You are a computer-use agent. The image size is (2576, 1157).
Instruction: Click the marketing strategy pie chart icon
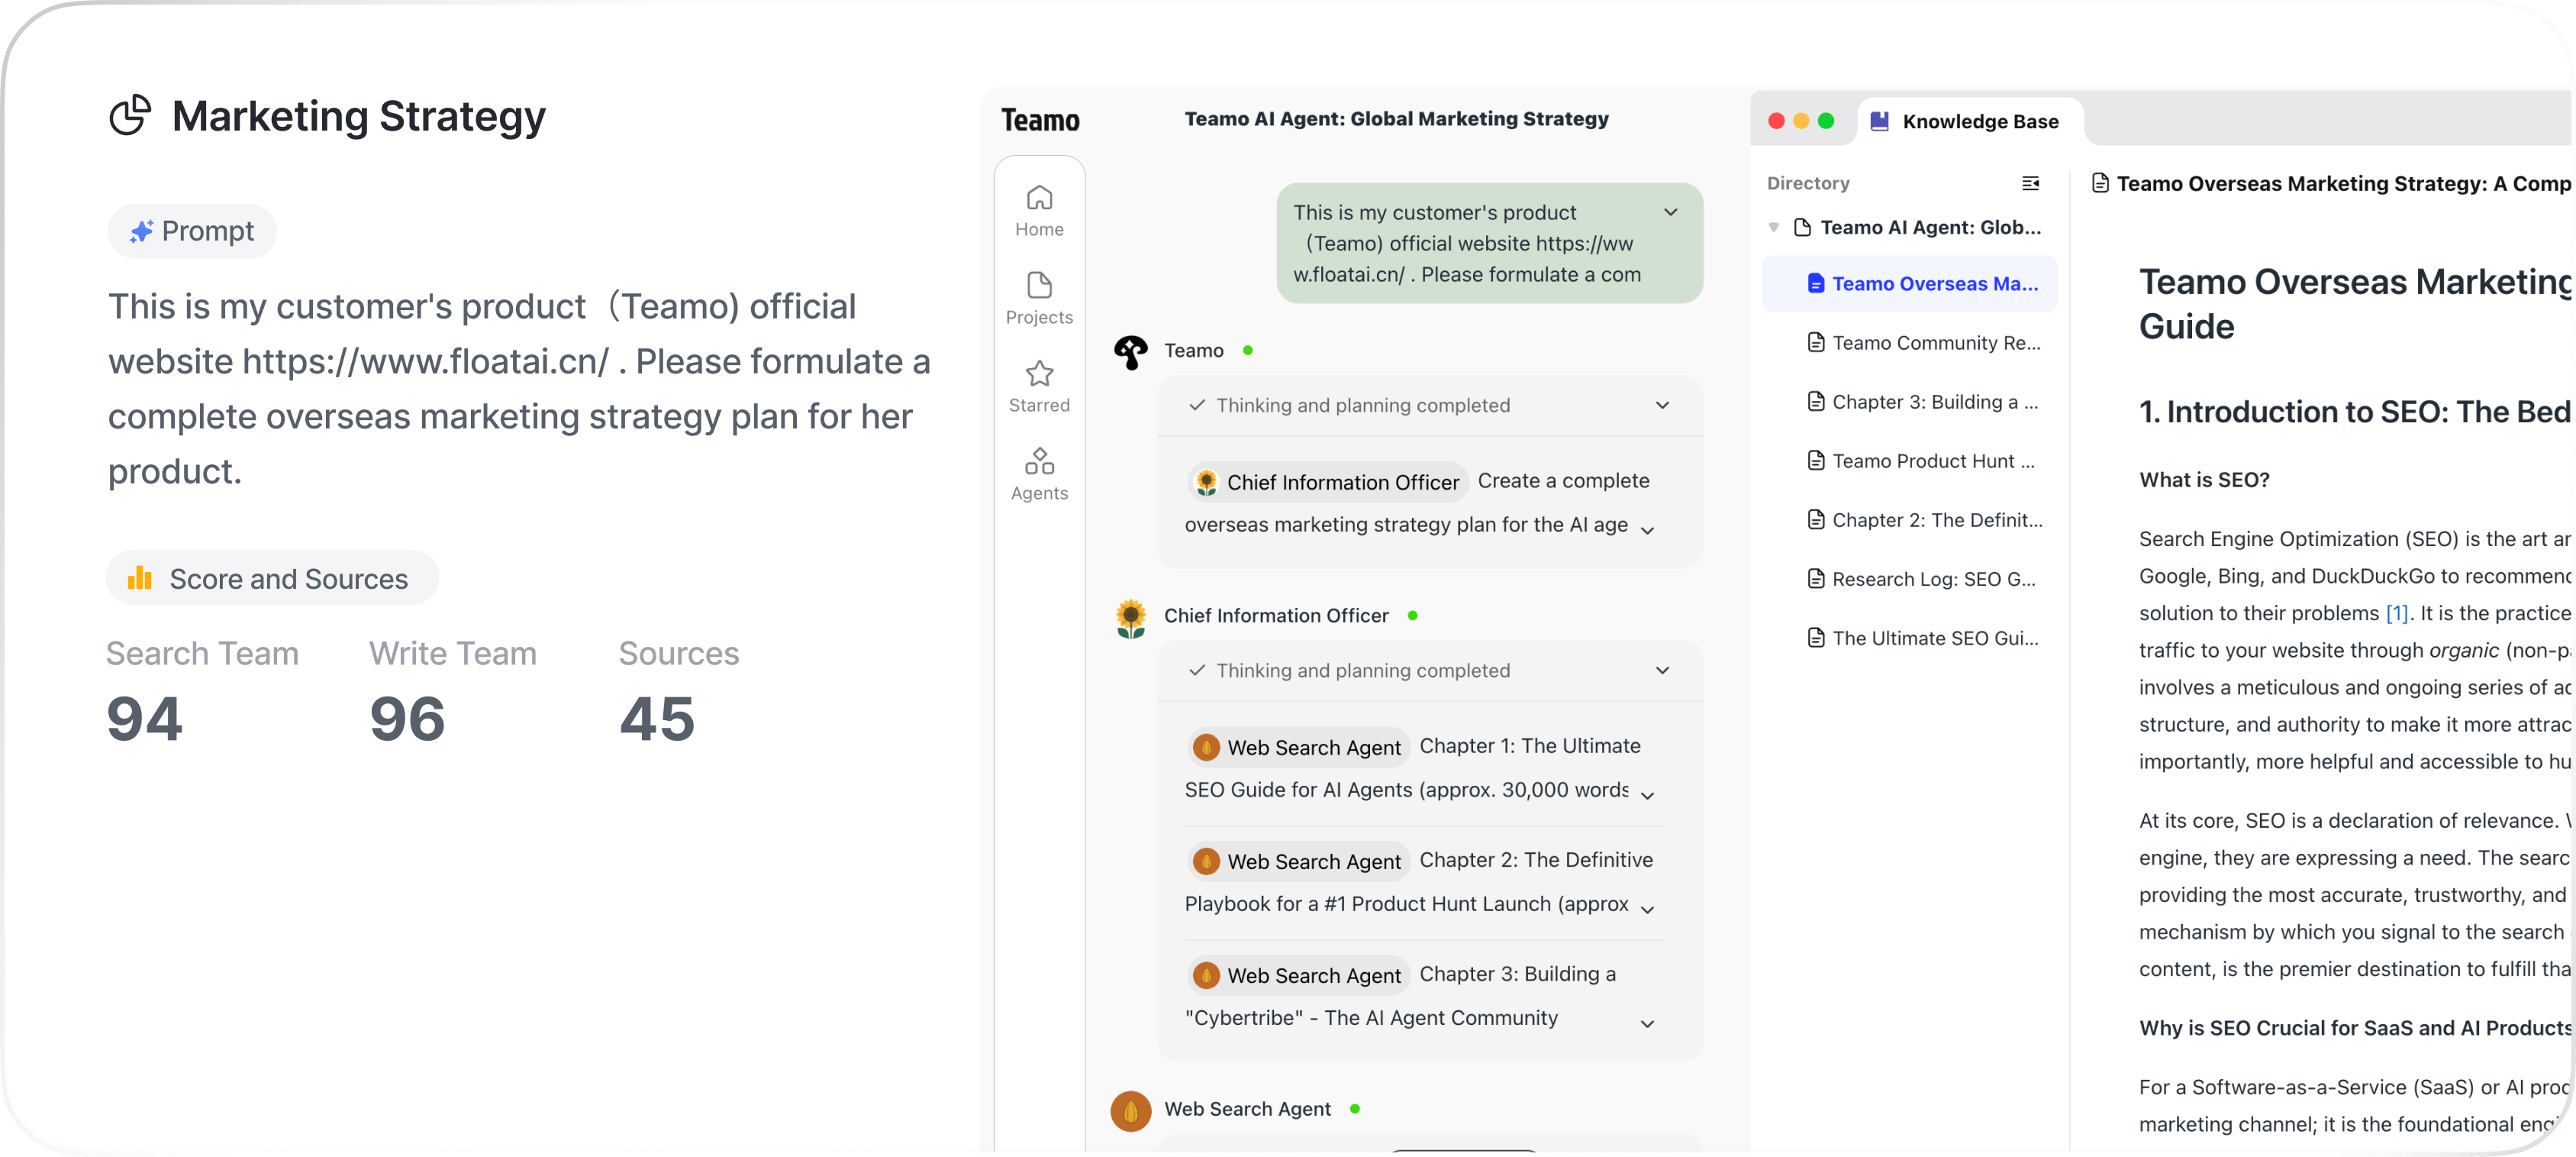pos(130,116)
